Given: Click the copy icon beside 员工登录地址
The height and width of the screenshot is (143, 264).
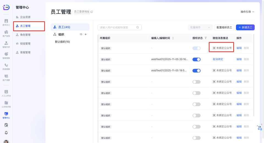Looking at the screenshot, I should coord(92,12).
